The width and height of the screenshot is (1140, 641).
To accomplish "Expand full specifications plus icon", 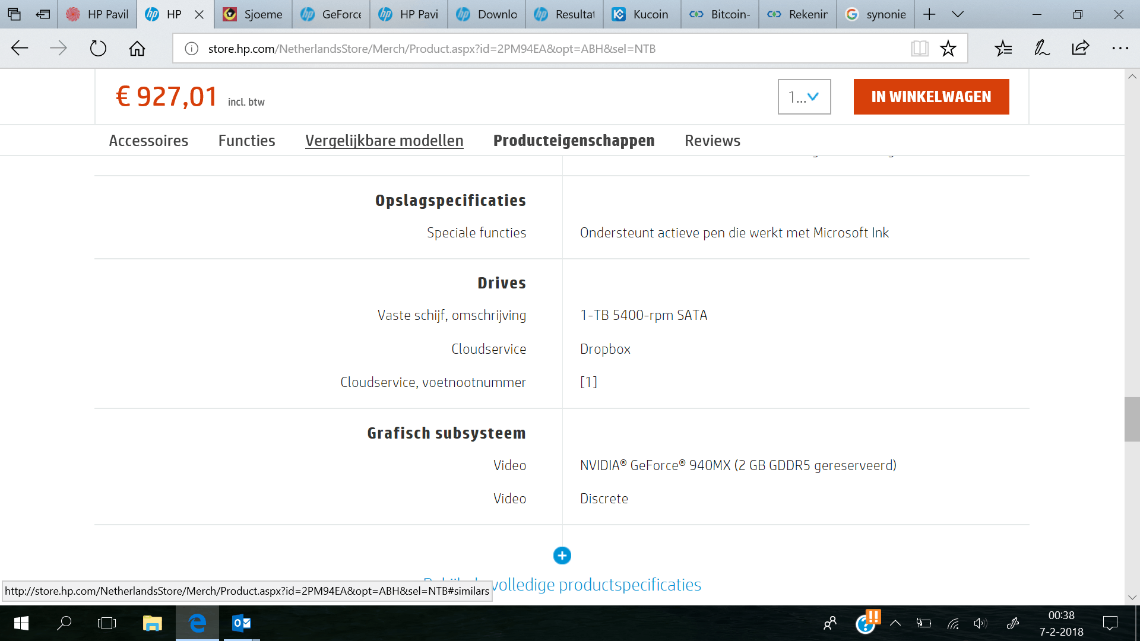I will 562,556.
